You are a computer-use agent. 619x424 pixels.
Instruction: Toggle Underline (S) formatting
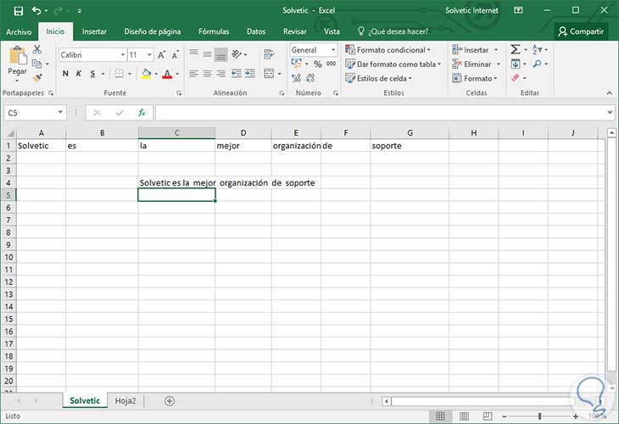click(92, 74)
